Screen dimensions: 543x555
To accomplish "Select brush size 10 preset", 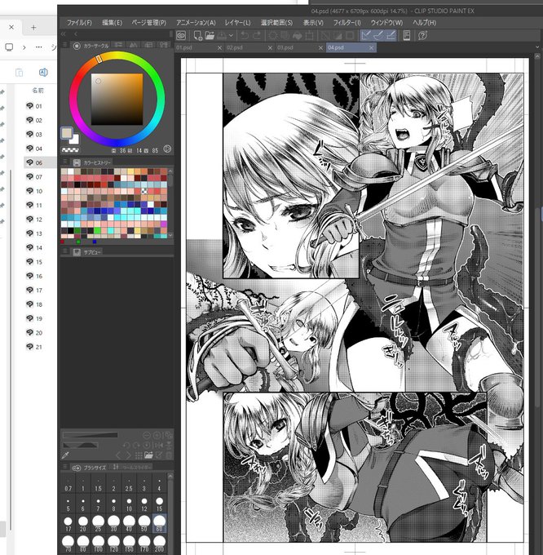I will pyautogui.click(x=129, y=504).
